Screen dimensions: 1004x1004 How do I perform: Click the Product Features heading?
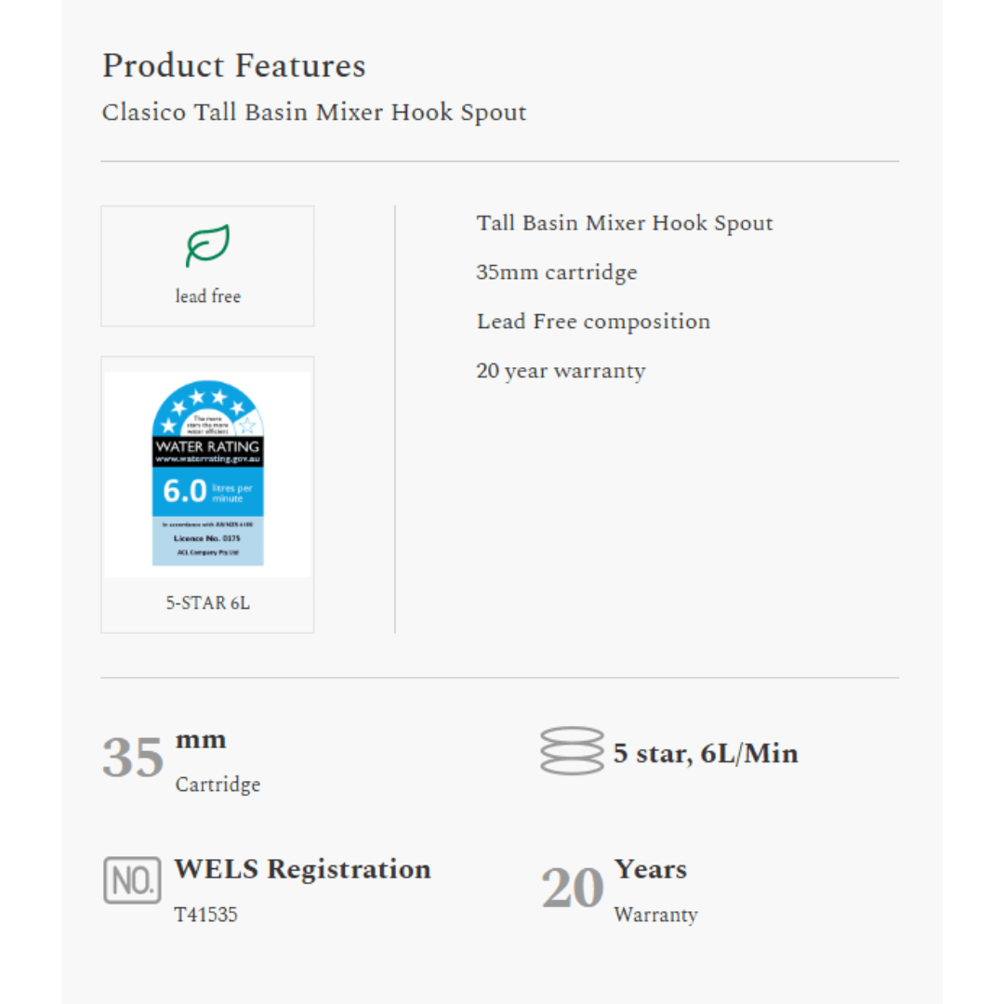(x=233, y=66)
